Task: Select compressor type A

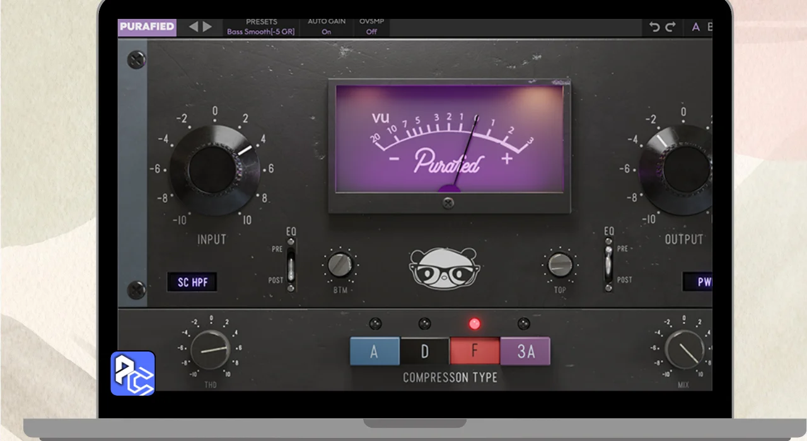Action: [x=374, y=352]
